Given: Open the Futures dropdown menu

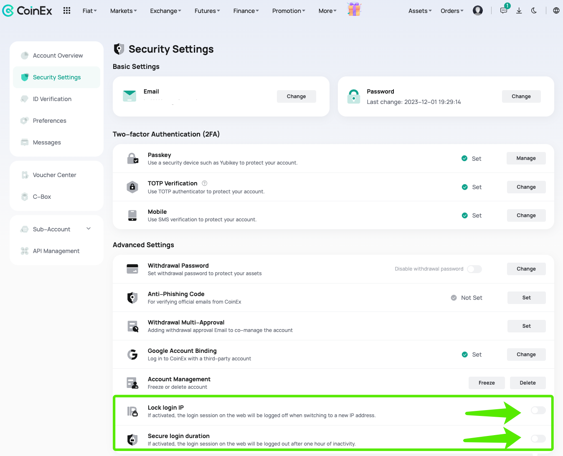Looking at the screenshot, I should coord(207,11).
